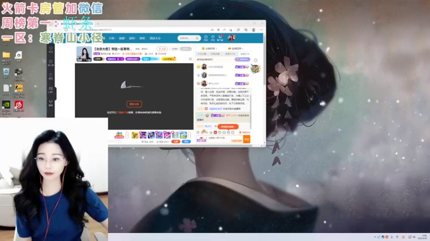Send the rocket gift
Image resolution: width=430 pixels, height=241 pixels.
pos(151,135)
